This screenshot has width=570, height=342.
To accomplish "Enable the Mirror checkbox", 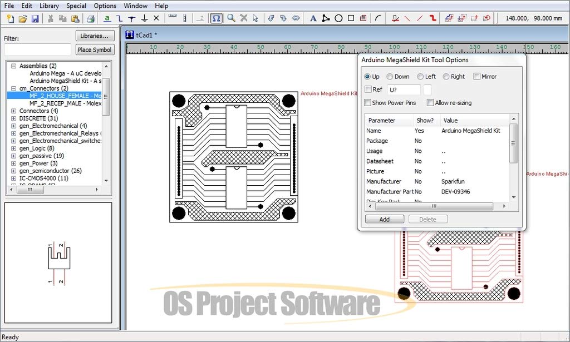I will point(477,77).
